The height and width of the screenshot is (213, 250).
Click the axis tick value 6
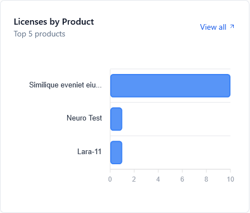[182, 179]
